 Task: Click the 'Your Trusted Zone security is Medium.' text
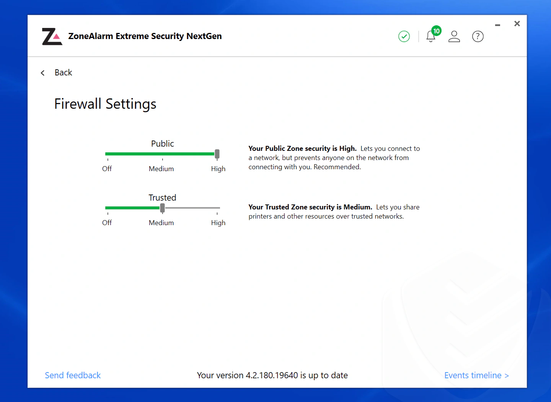310,207
